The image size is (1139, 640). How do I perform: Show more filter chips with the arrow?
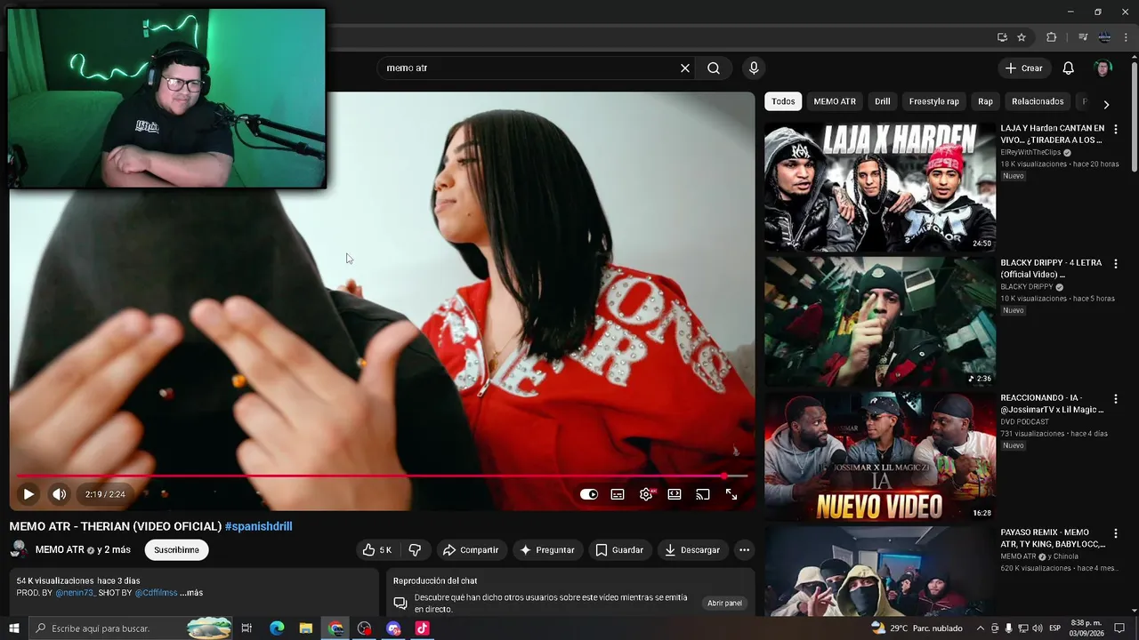pyautogui.click(x=1106, y=104)
